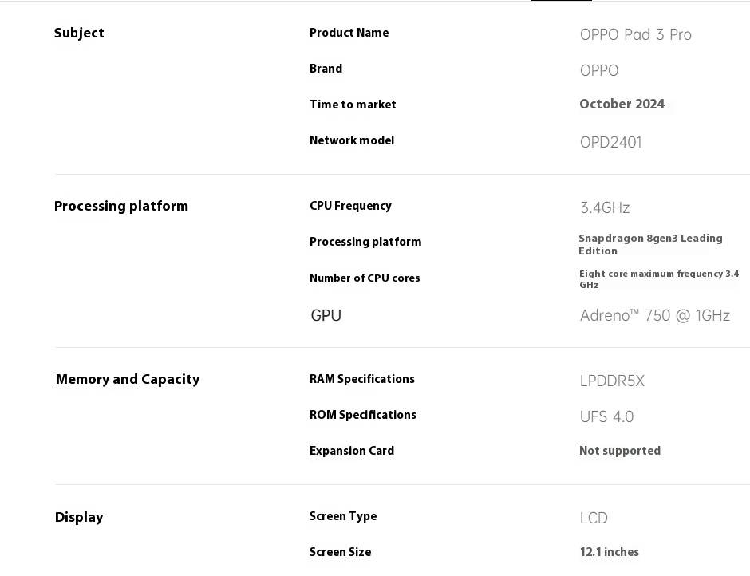Select the LPDDR5X RAM value
This screenshot has height=576, width=750.
[612, 381]
